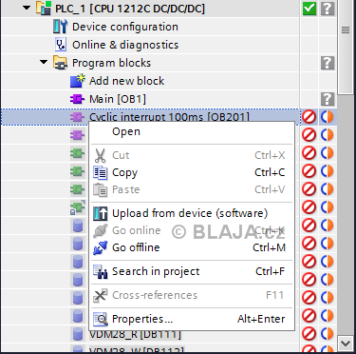
Task: Click the Properties magnifier icon
Action: pos(101,319)
